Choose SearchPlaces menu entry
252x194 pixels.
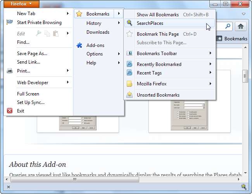[169, 23]
